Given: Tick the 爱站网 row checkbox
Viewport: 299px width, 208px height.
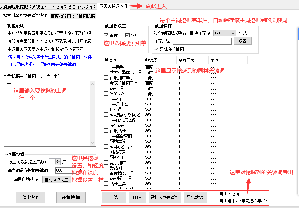Looking at the screenshot, I should pyautogui.click(x=106, y=168).
